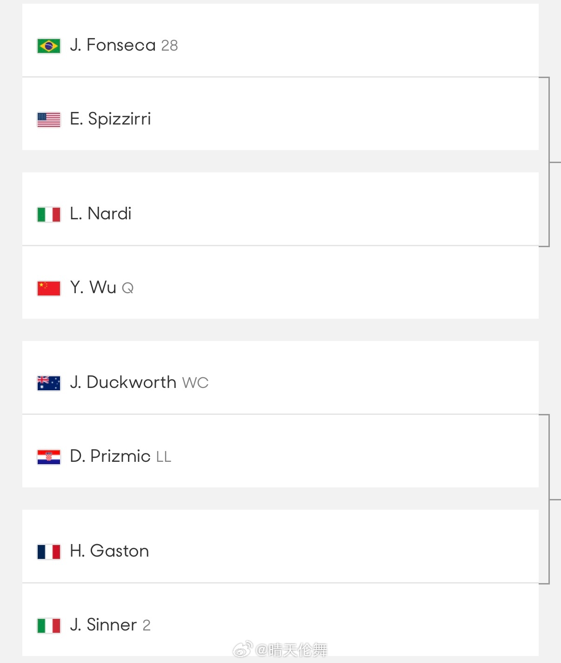Open J. Fonseca's player profile
Image resolution: width=561 pixels, height=663 pixels.
click(x=113, y=45)
